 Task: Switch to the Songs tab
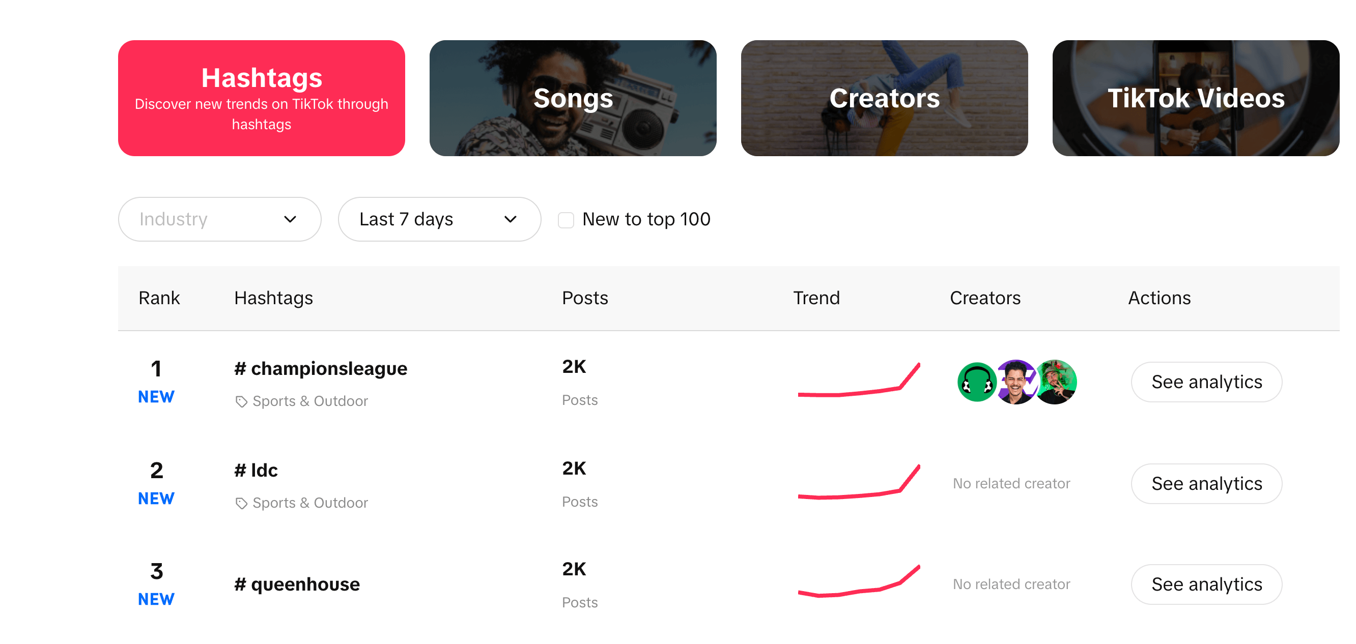[x=573, y=98]
